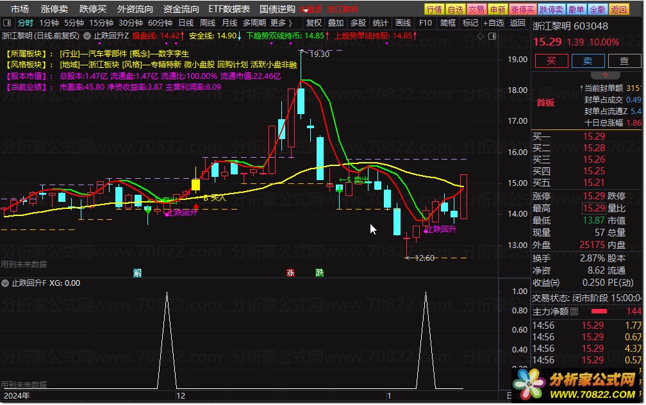
Task: Expand the 更多 periods dropdown
Action: click(281, 22)
